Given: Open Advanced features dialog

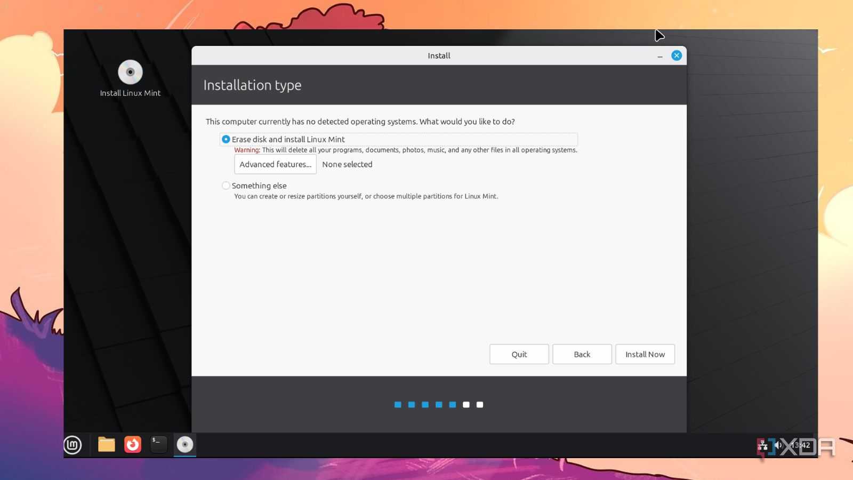Looking at the screenshot, I should tap(275, 164).
